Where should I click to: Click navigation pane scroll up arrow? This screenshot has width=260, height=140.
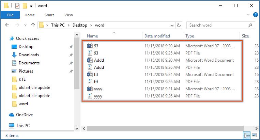click(77, 35)
